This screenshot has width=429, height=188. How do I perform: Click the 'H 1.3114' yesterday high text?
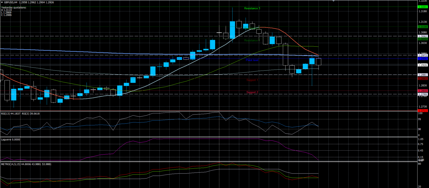(x=6, y=10)
